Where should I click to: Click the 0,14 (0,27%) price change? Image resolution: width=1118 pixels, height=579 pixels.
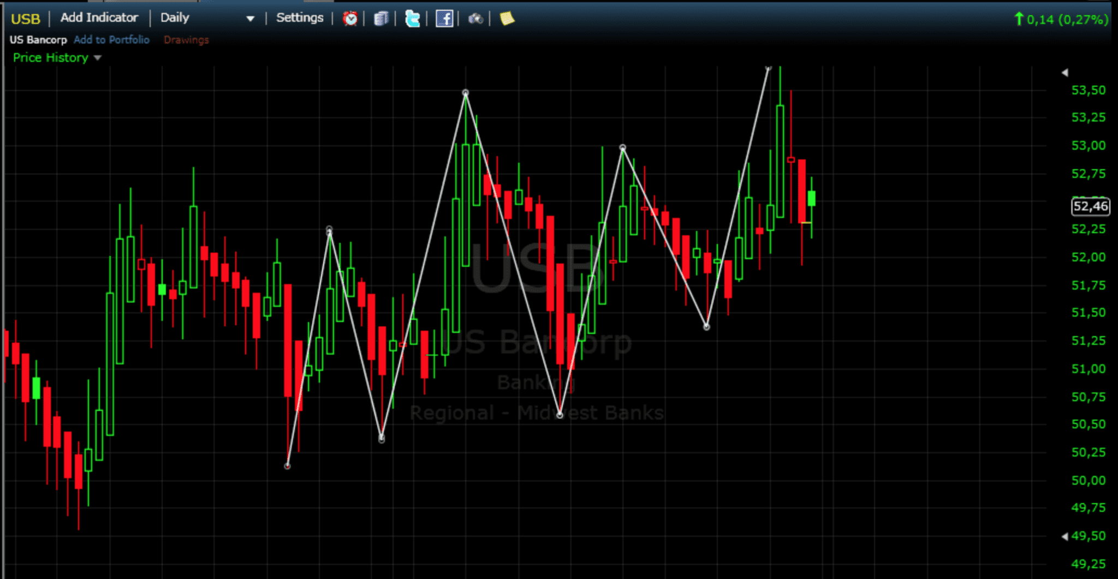1061,20
